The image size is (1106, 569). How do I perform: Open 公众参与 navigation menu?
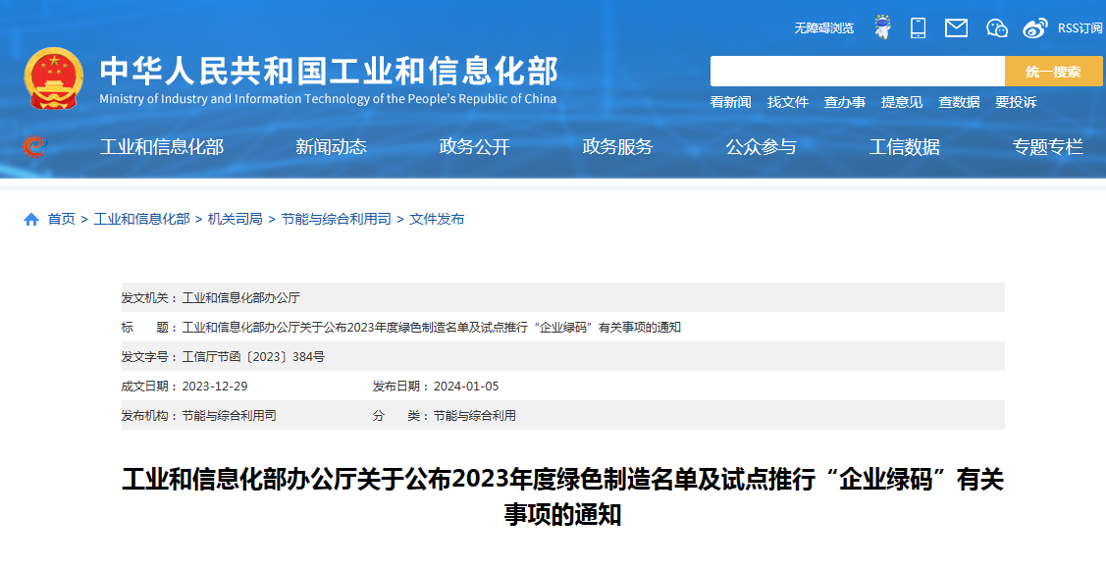tap(762, 146)
